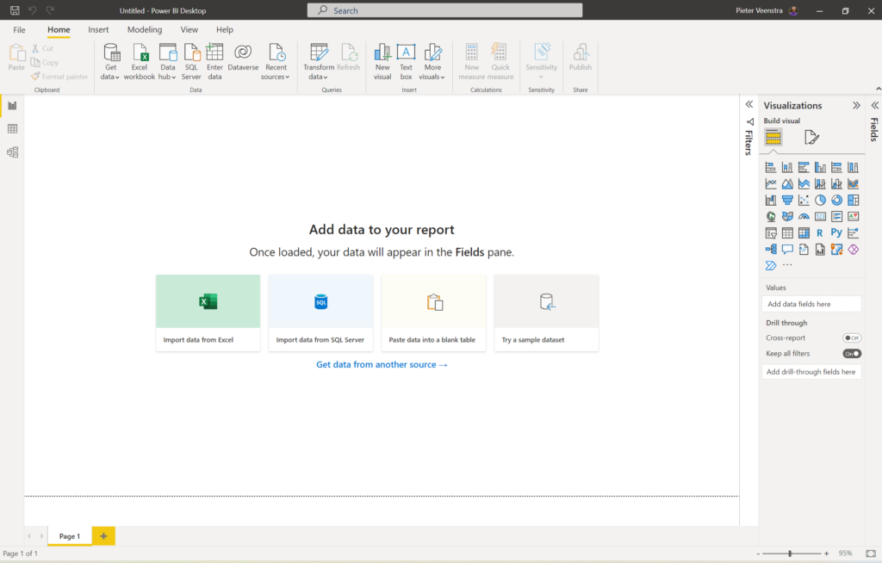Click the zoom slider handle
This screenshot has height=563, width=882.
tap(790, 554)
